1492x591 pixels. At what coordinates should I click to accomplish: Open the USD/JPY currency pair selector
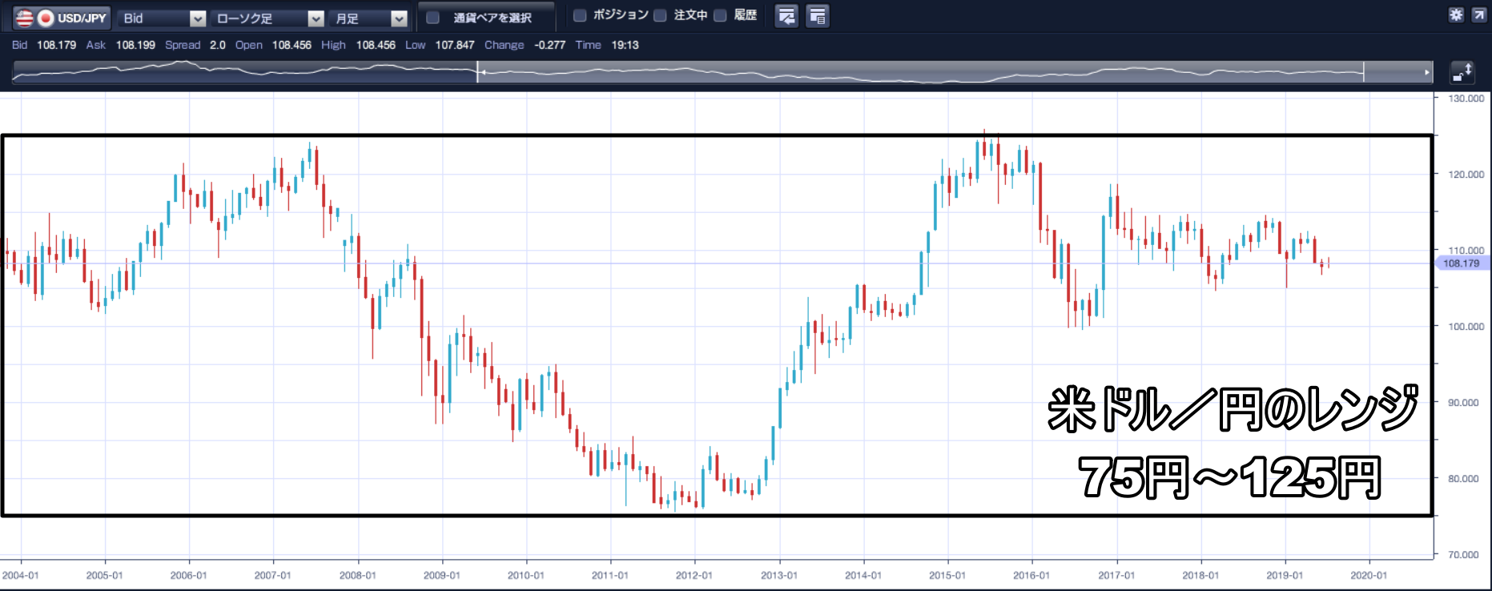61,18
